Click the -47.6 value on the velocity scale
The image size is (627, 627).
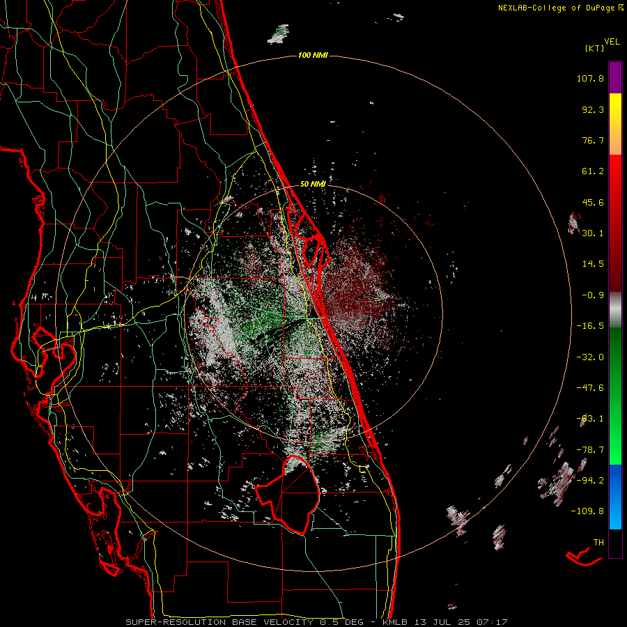(x=590, y=388)
